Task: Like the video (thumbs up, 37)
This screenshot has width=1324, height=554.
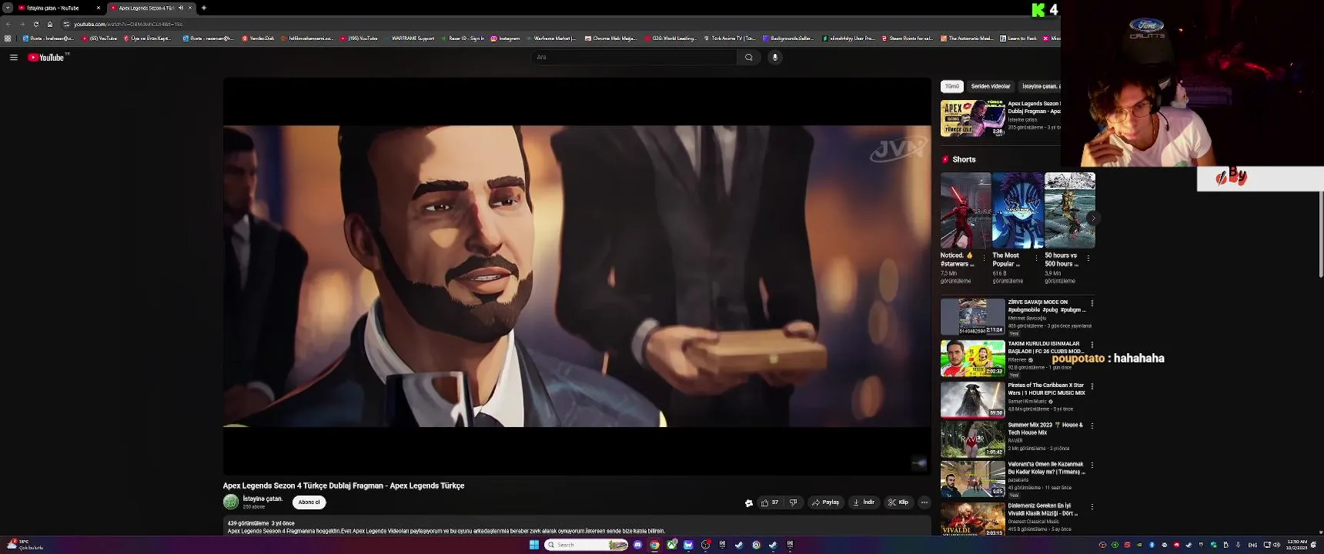Action: pyautogui.click(x=769, y=502)
